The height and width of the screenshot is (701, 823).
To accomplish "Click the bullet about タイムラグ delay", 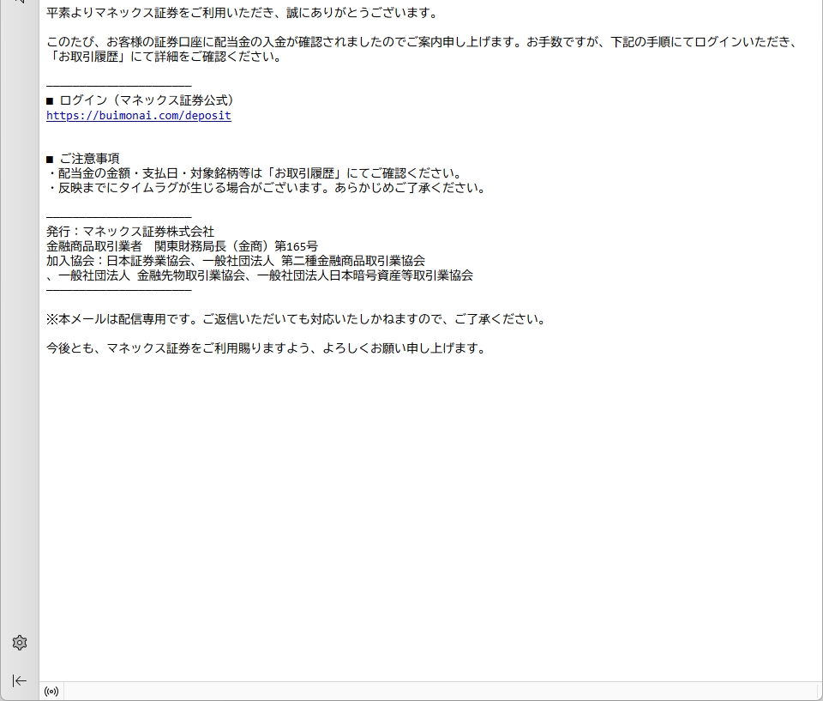I will click(266, 188).
